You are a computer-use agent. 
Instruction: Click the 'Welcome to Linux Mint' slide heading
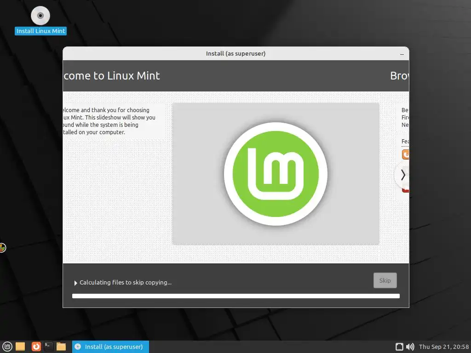tap(111, 76)
